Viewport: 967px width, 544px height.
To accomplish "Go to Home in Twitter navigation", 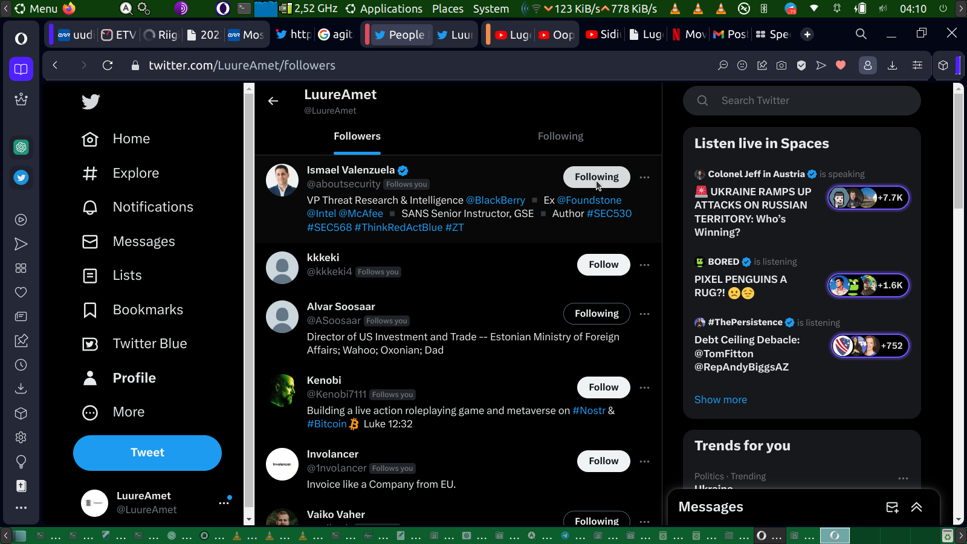I will point(117,139).
